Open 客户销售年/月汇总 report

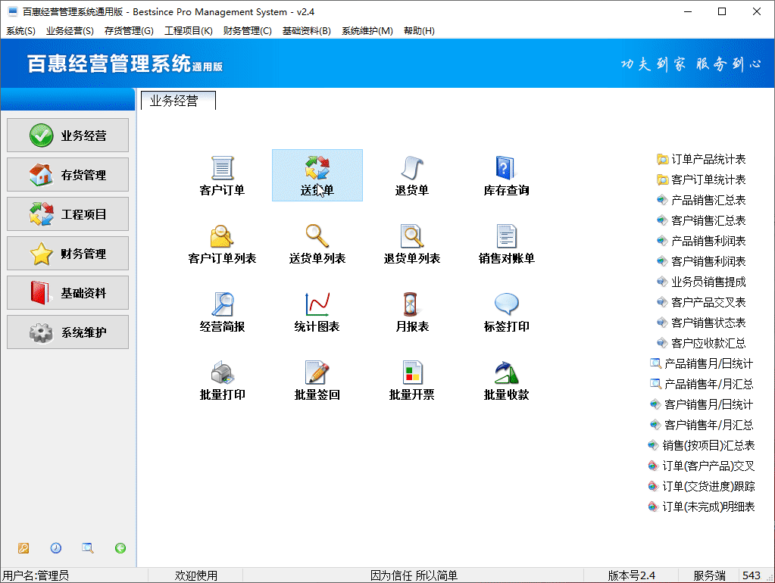click(x=701, y=425)
